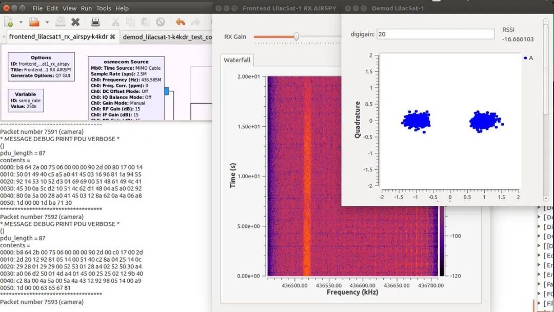Switch to demod_lilacsat-1-k4kdr_test tab

pyautogui.click(x=167, y=37)
